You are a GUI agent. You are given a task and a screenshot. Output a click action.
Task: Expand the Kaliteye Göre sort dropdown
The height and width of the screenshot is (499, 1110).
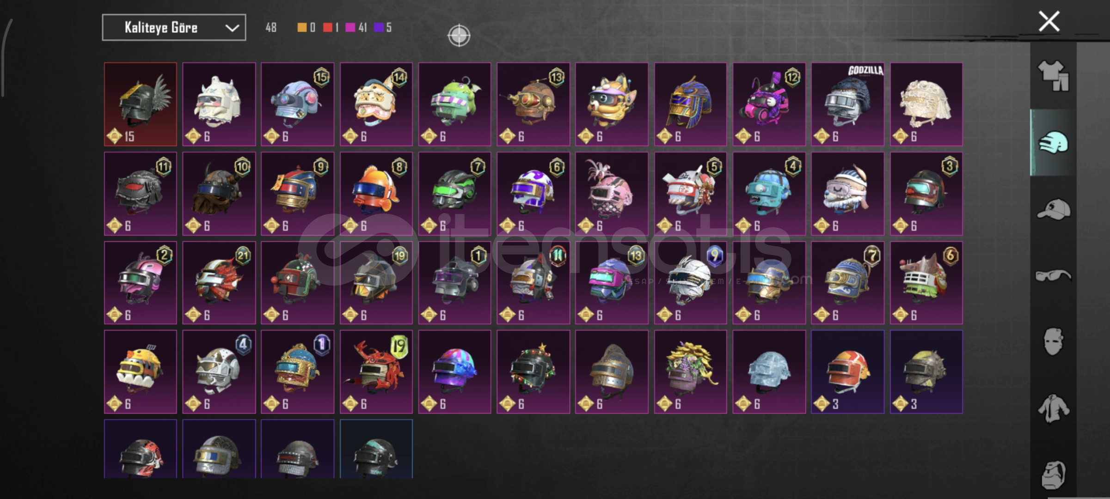174,28
